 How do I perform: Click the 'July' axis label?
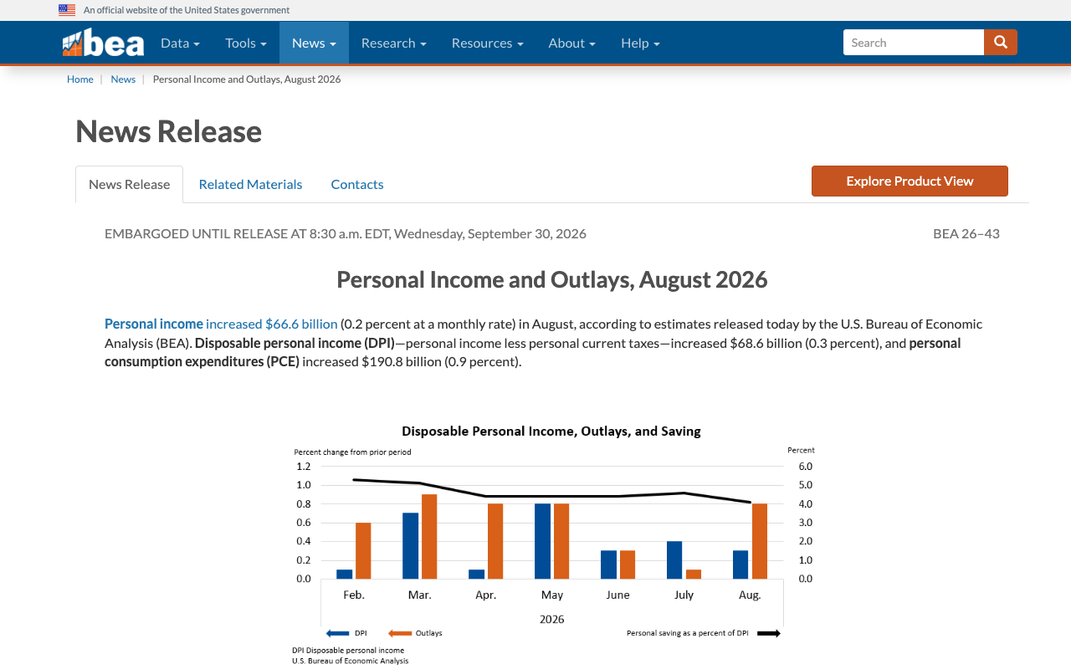[x=684, y=595]
